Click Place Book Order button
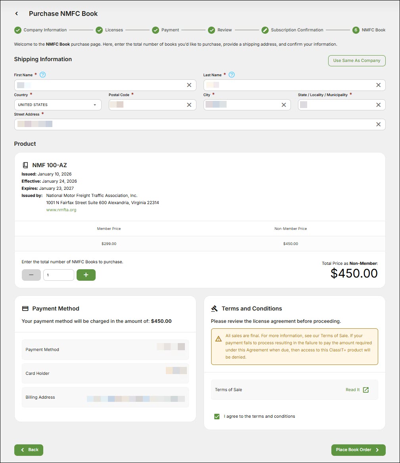Screen dimensions: 400x463 358,449
